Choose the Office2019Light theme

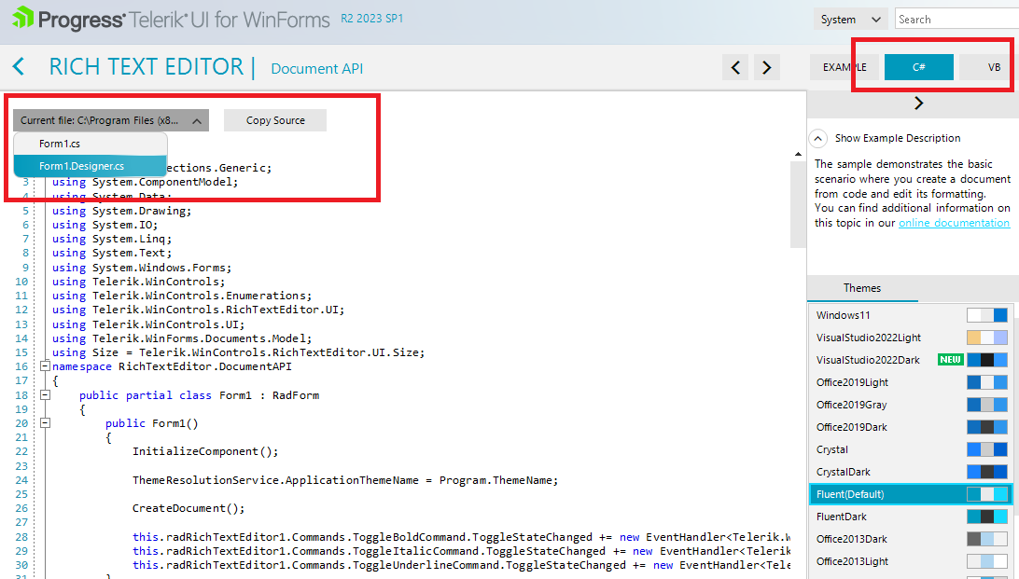pos(910,382)
